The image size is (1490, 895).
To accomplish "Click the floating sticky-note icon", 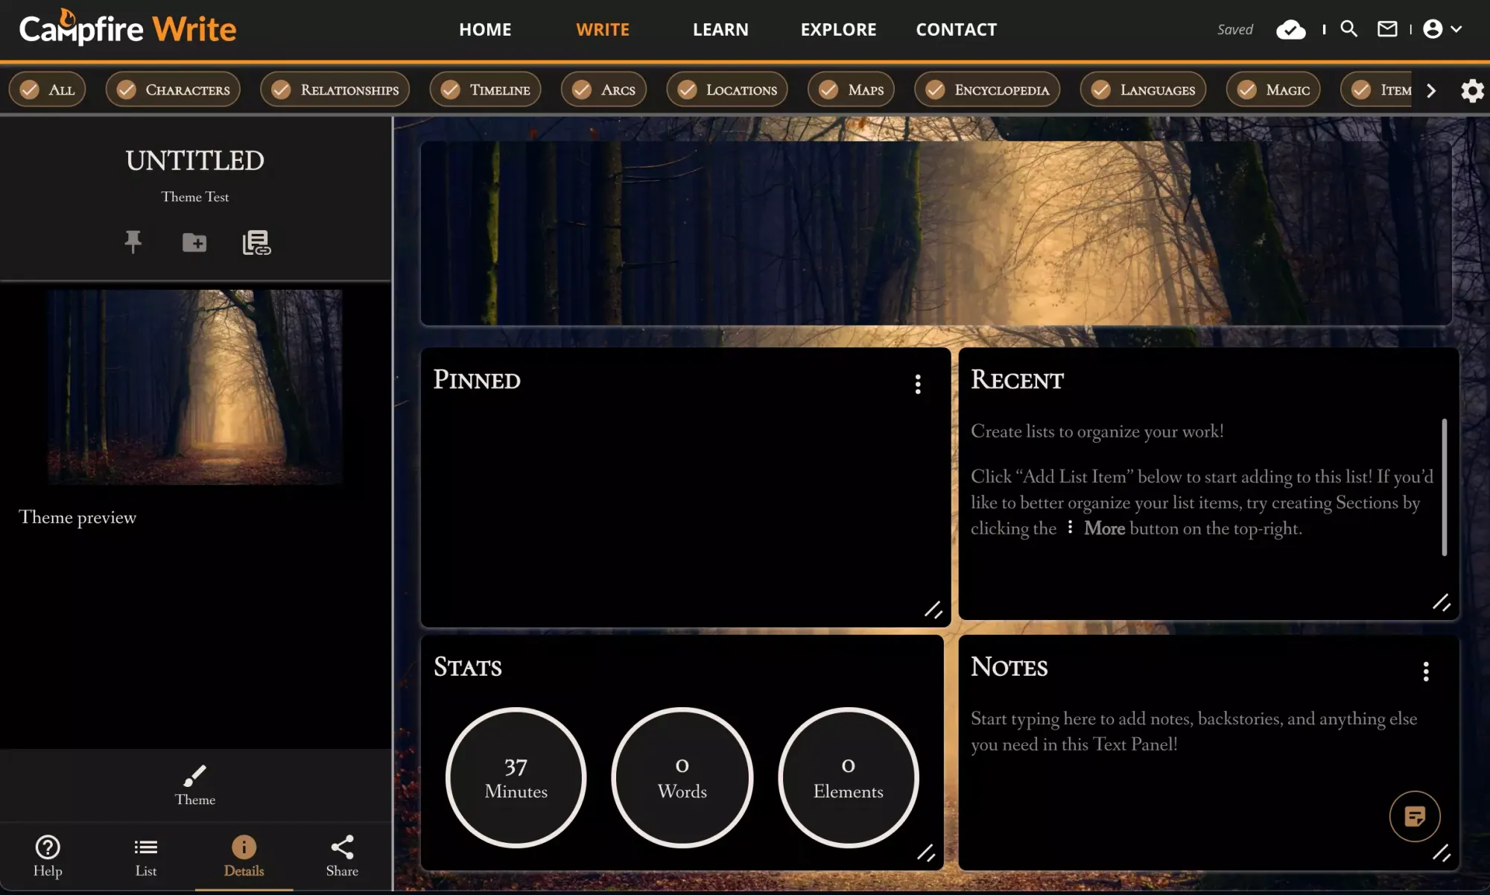I will point(1414,815).
